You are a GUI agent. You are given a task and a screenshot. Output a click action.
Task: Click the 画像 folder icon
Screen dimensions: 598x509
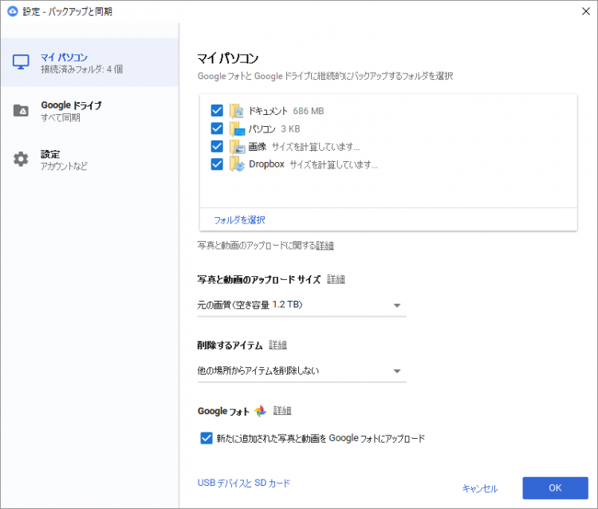237,147
